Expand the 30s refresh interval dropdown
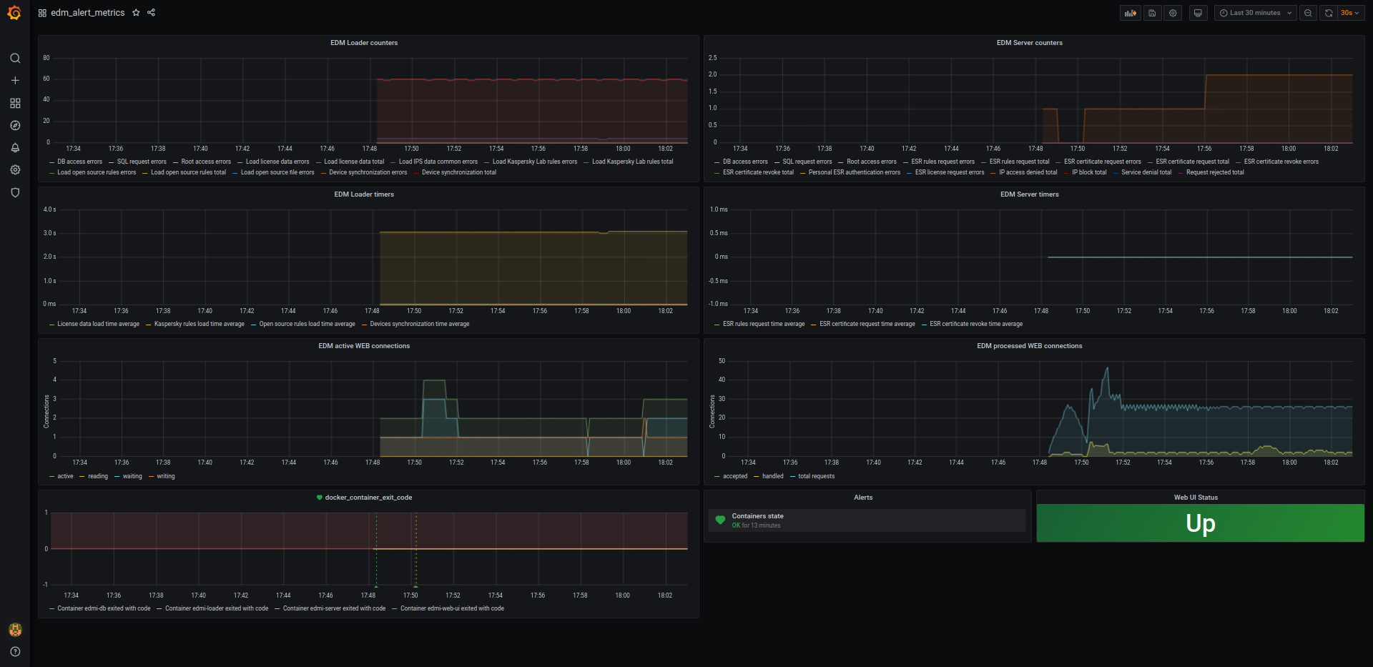This screenshot has height=667, width=1373. coord(1349,13)
